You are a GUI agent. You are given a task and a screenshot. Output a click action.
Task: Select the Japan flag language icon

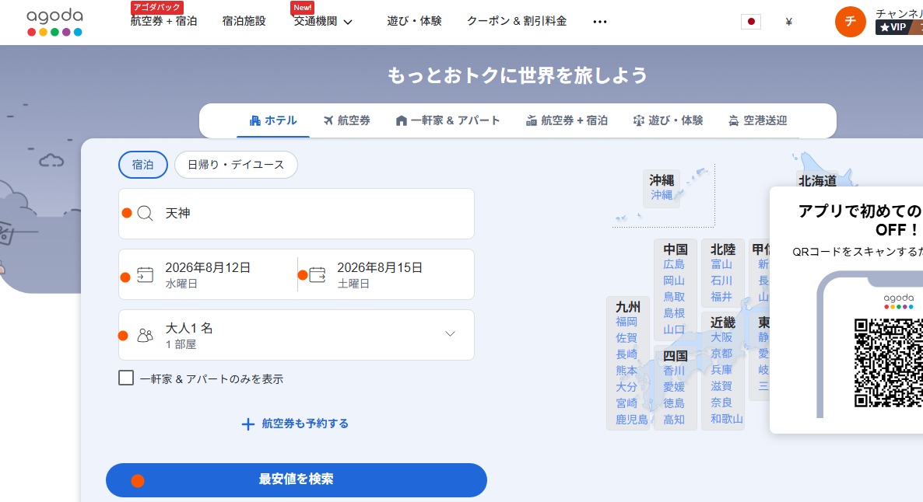750,22
